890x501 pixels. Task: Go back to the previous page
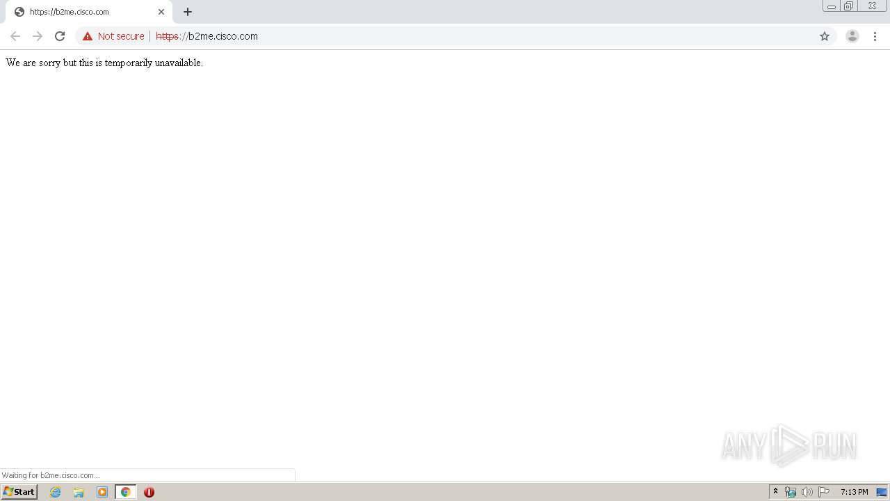point(15,36)
